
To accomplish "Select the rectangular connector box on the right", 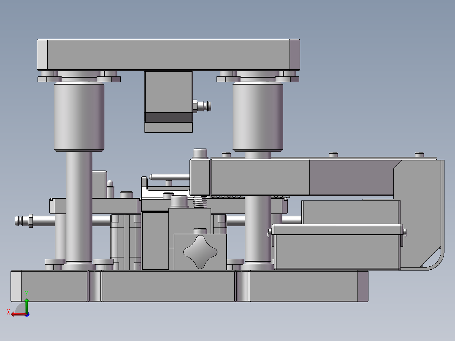I will [338, 247].
